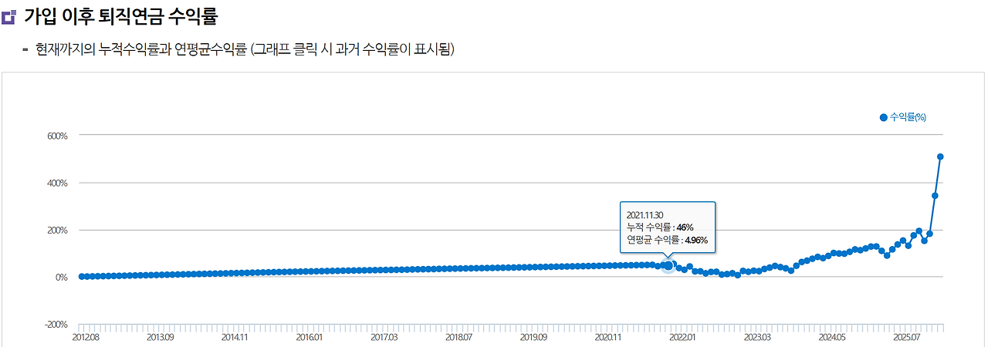The height and width of the screenshot is (347, 988).
Task: Click the 2013.09 x-axis label
Action: tap(161, 337)
